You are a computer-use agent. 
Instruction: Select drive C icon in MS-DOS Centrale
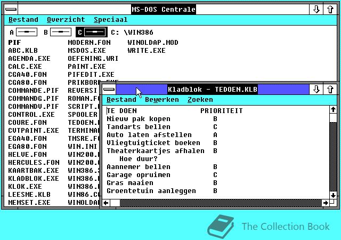click(x=92, y=32)
